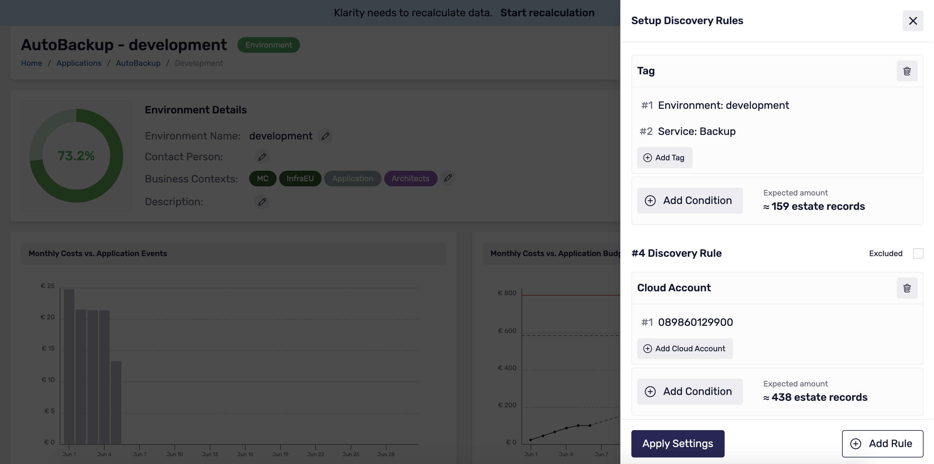Click the #4 Discovery Rule heading

676,253
